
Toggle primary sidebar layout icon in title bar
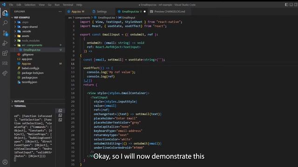pyautogui.click(x=287, y=5)
